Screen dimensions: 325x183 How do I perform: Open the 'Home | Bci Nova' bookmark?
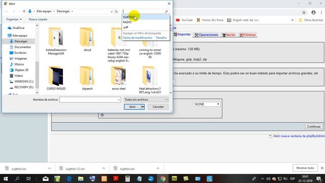pos(210,20)
